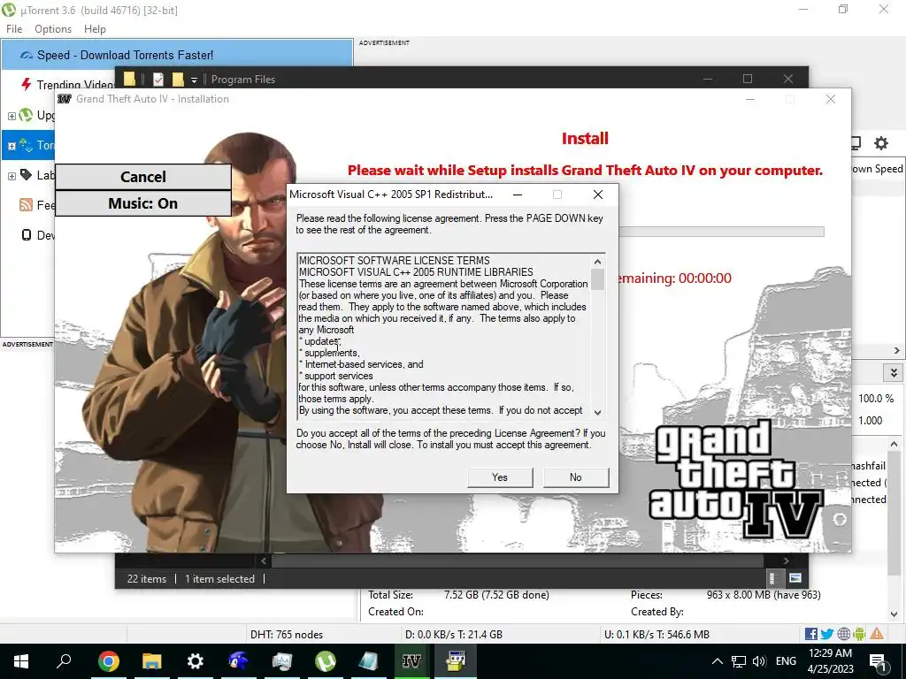Expand the Upgrade tree node
The image size is (906, 679).
click(x=12, y=116)
